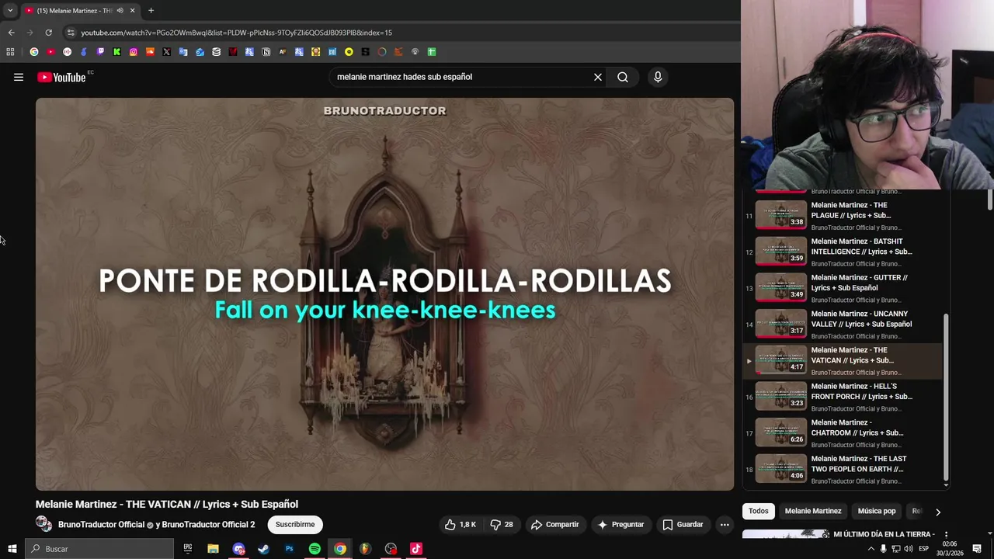Open a new tab with the plus button
The image size is (994, 559).
[x=151, y=10]
